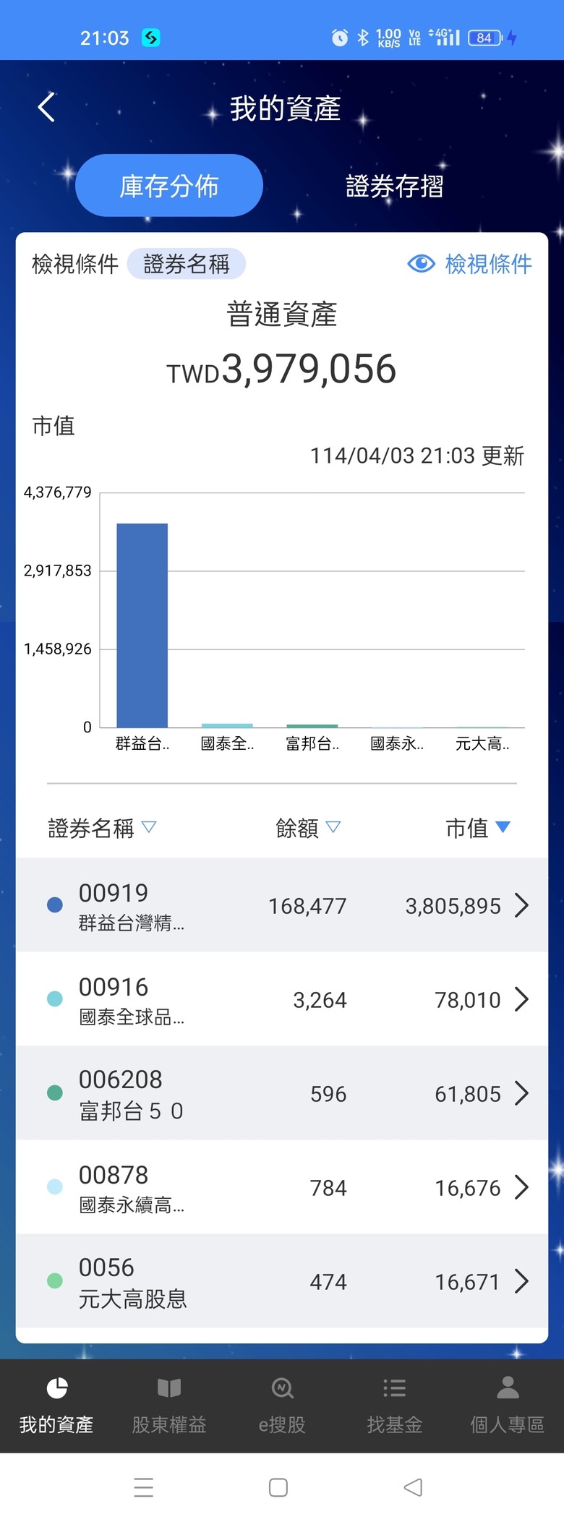Expand details chevron for 006208 row
564x1522 pixels.
(521, 1093)
